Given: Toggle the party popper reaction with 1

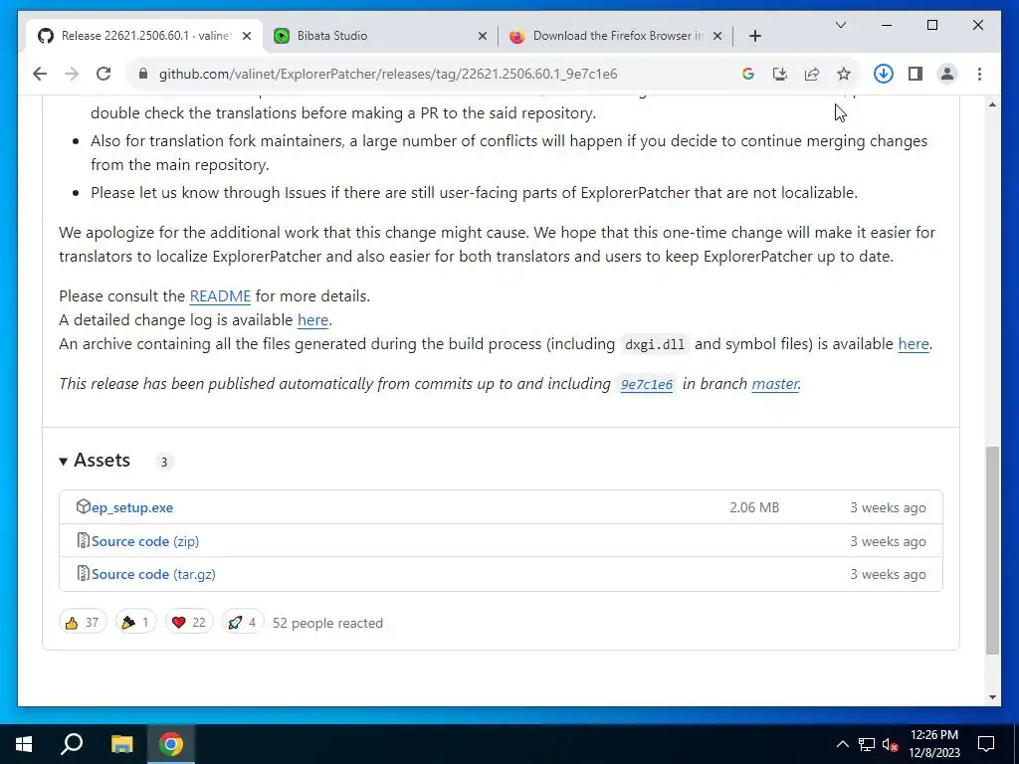Looking at the screenshot, I should pyautogui.click(x=135, y=623).
